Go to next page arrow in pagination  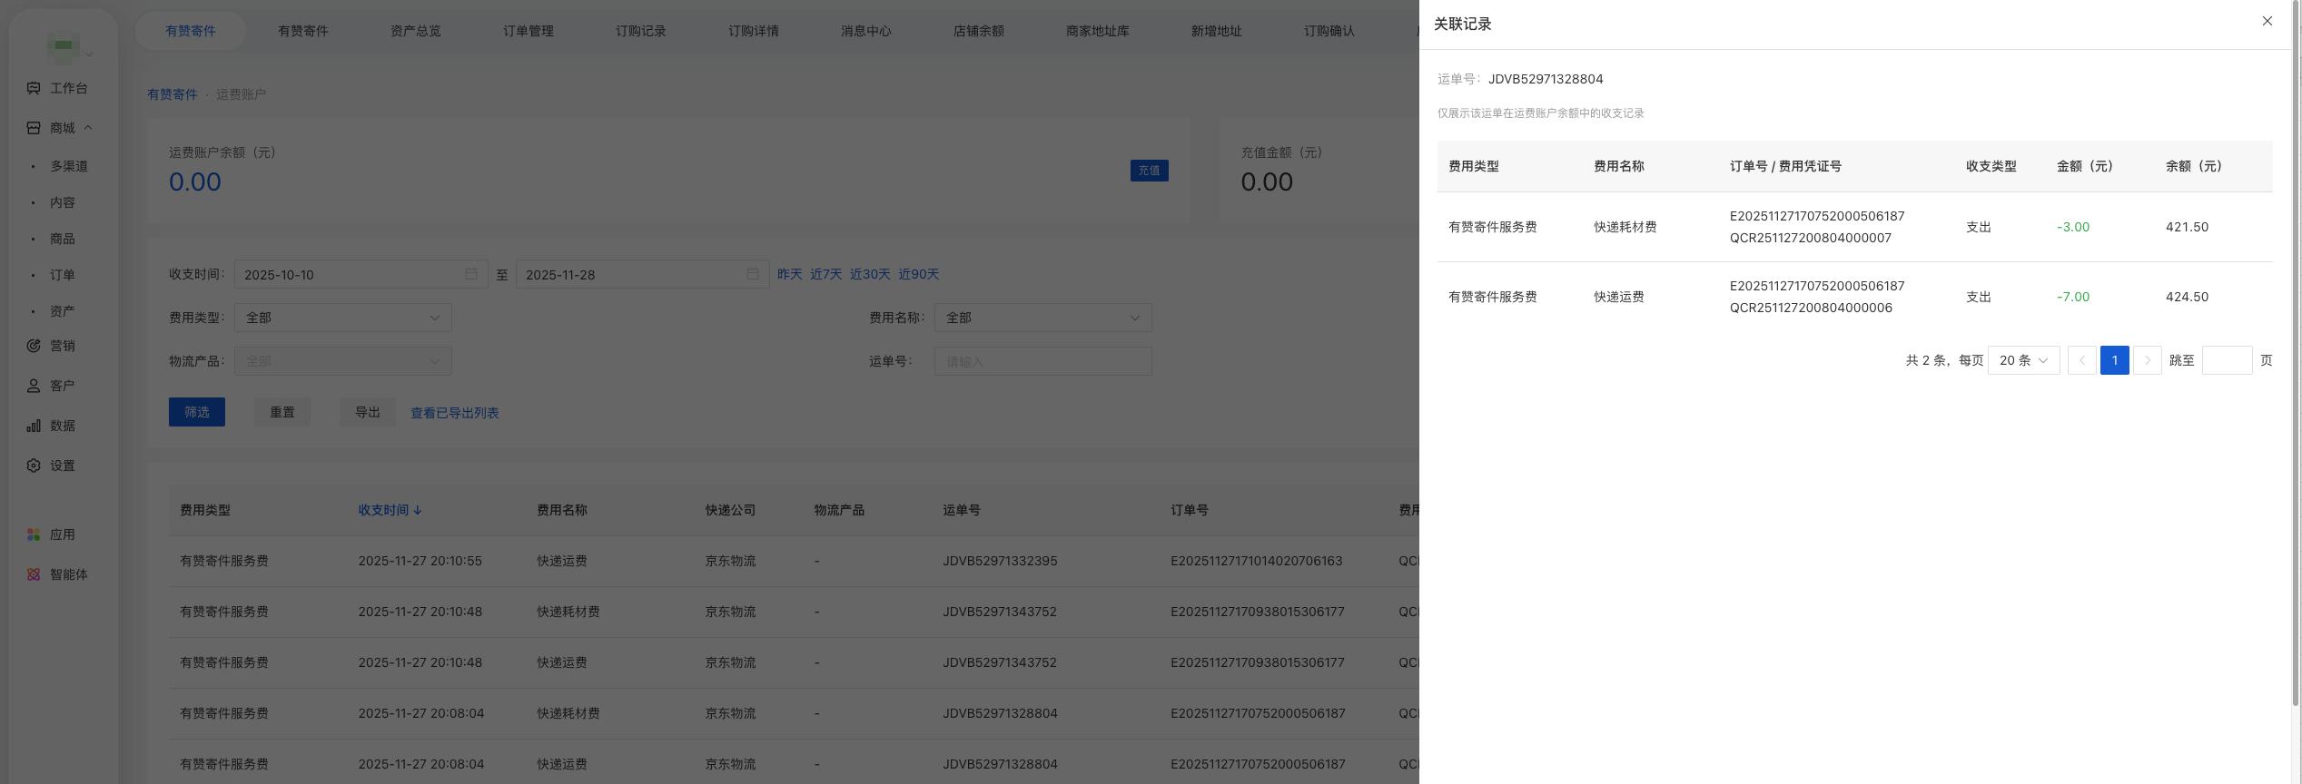click(x=2148, y=360)
